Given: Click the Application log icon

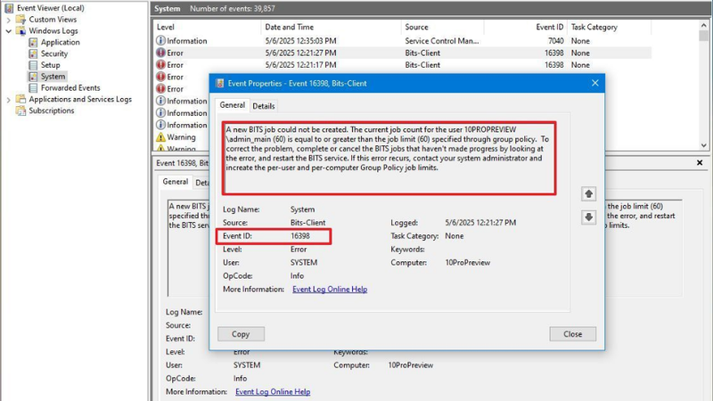Looking at the screenshot, I should (x=33, y=42).
